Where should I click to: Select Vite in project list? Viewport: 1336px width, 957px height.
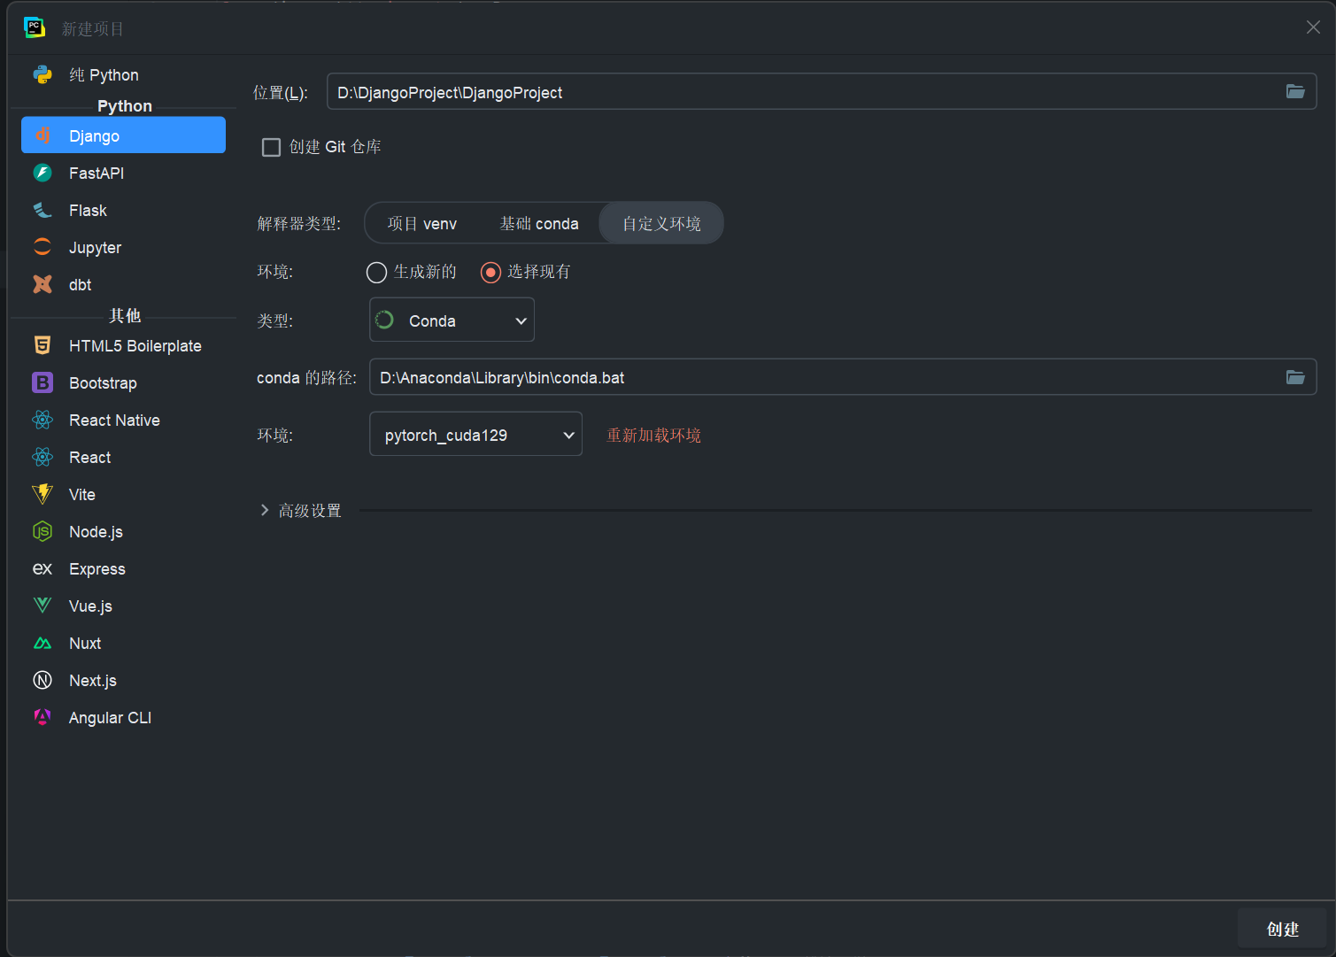coord(123,494)
